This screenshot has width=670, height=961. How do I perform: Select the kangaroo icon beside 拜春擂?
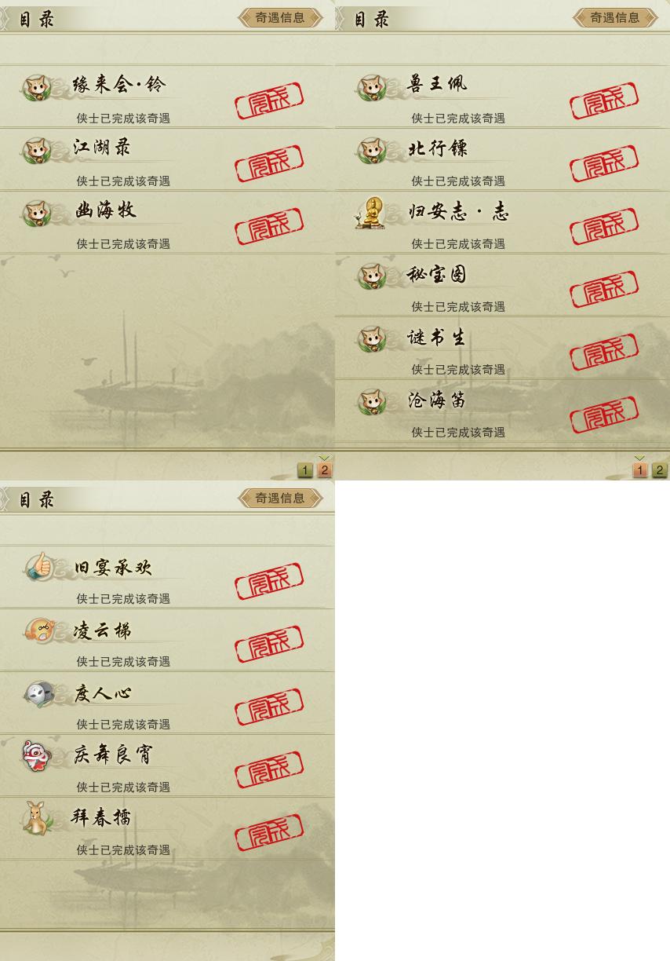coord(36,818)
